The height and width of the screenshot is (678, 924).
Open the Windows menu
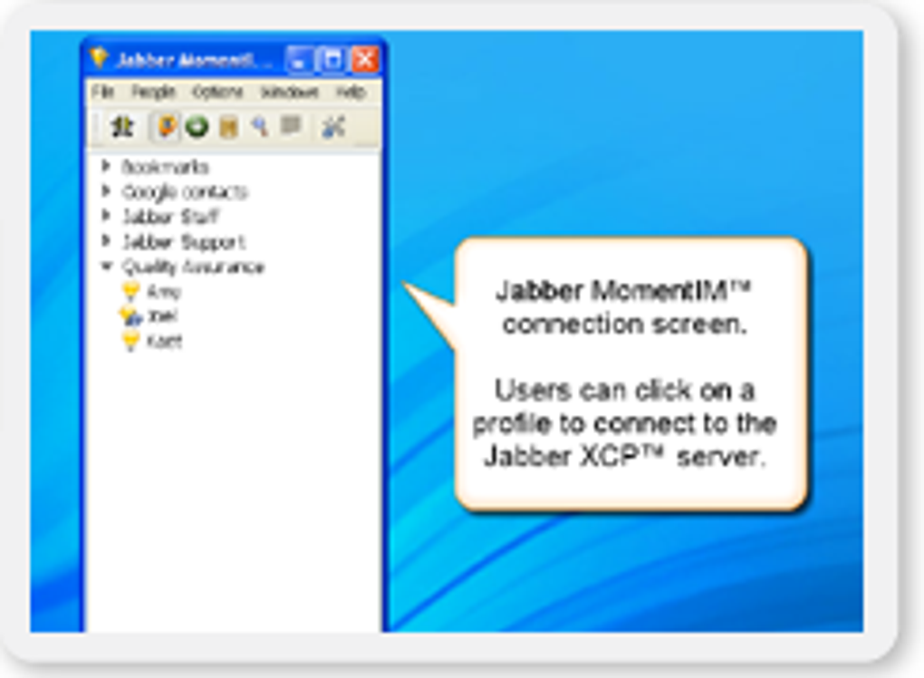(289, 92)
